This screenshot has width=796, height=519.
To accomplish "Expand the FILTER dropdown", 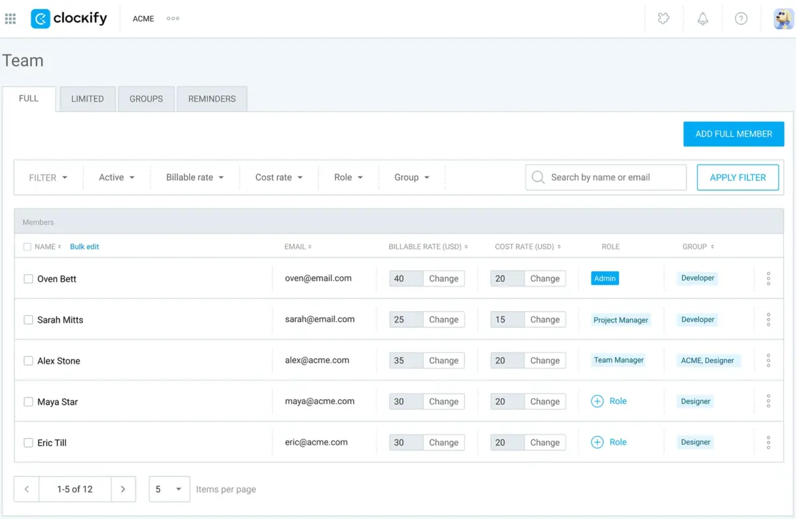I will 48,177.
